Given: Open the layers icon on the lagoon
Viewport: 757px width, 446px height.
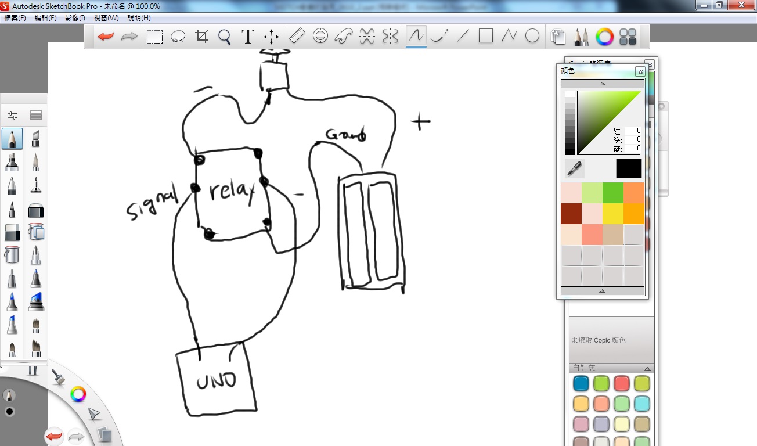Looking at the screenshot, I should 104,434.
